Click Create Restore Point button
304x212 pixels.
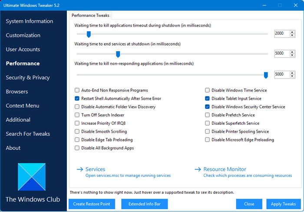(92, 204)
